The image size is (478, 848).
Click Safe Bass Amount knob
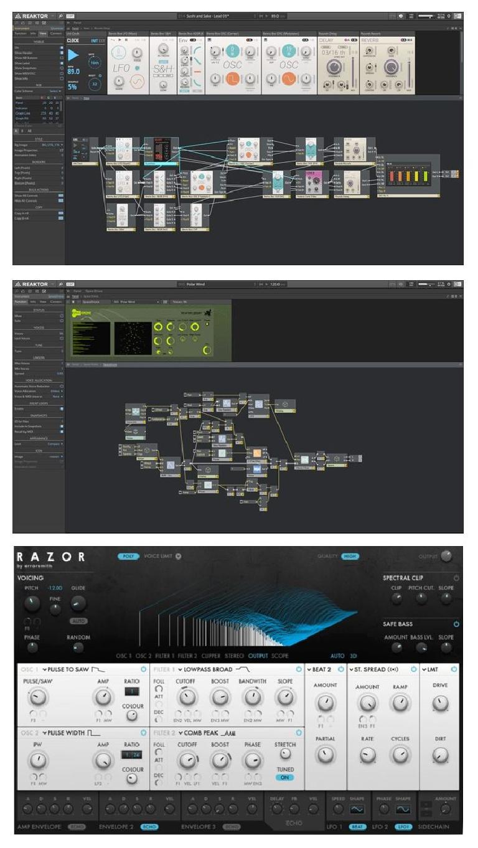point(396,648)
